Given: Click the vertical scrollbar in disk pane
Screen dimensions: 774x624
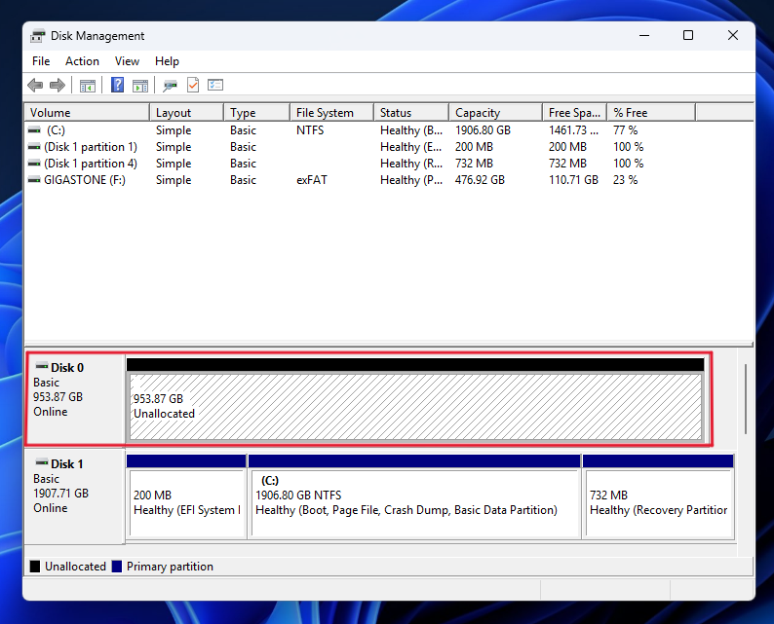Looking at the screenshot, I should point(746,399).
